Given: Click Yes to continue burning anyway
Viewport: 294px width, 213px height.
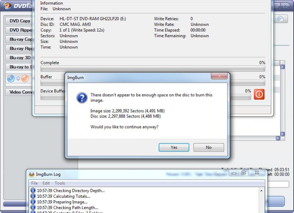Looking at the screenshot, I should [x=174, y=147].
